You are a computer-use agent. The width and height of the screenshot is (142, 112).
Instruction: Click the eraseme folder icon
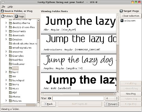[10, 52]
